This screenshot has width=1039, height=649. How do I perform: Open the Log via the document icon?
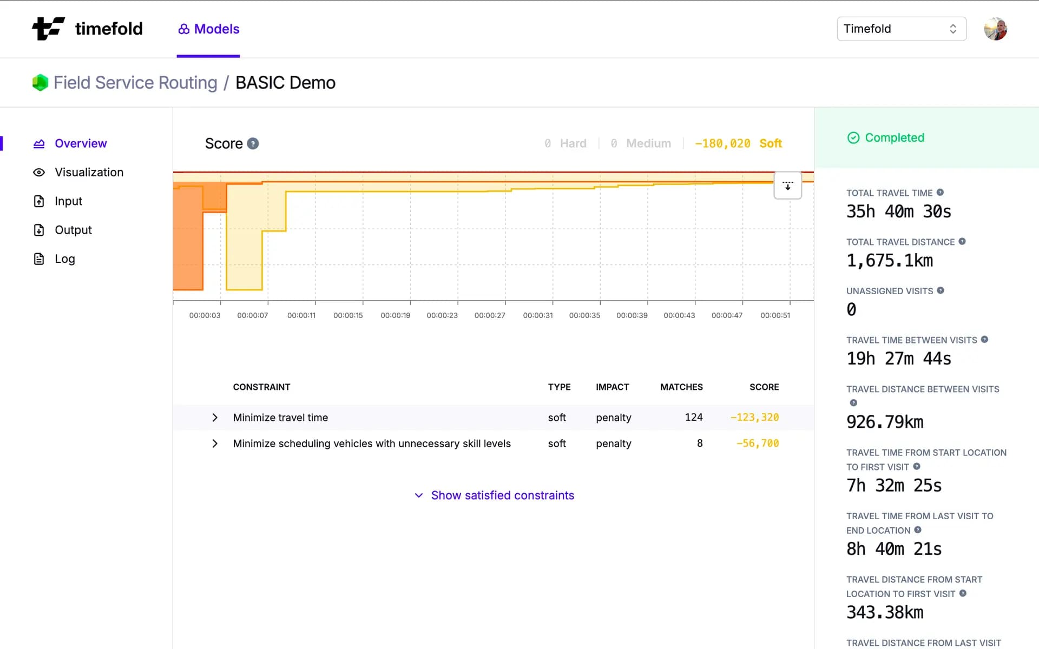pos(40,259)
